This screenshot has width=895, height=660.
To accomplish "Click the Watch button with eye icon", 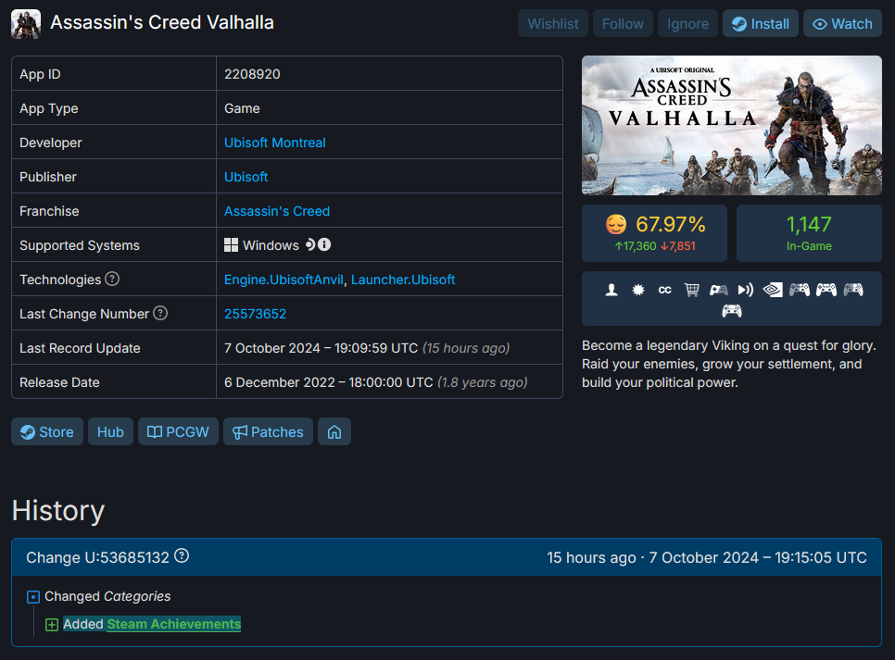I will (x=842, y=24).
